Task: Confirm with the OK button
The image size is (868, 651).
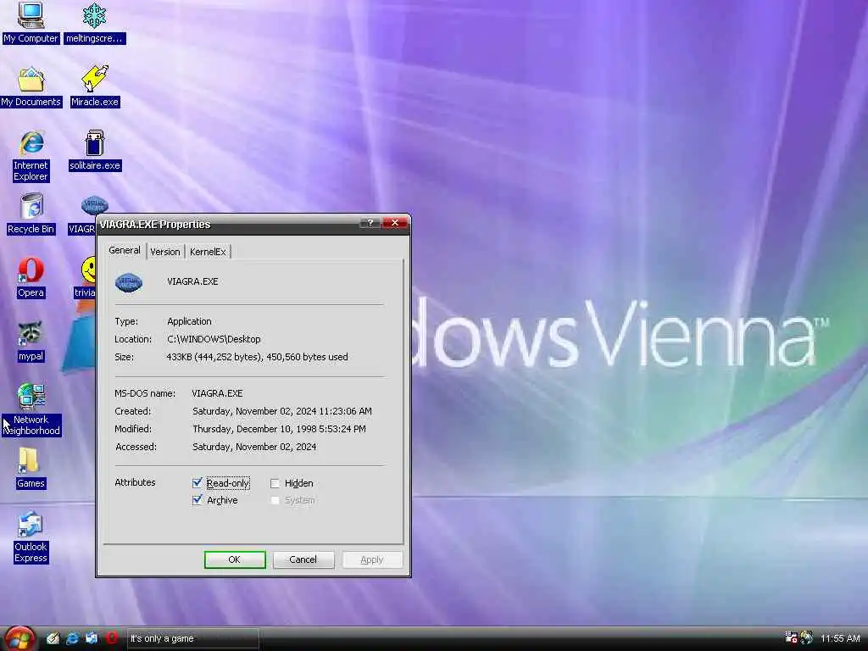Action: coord(235,559)
